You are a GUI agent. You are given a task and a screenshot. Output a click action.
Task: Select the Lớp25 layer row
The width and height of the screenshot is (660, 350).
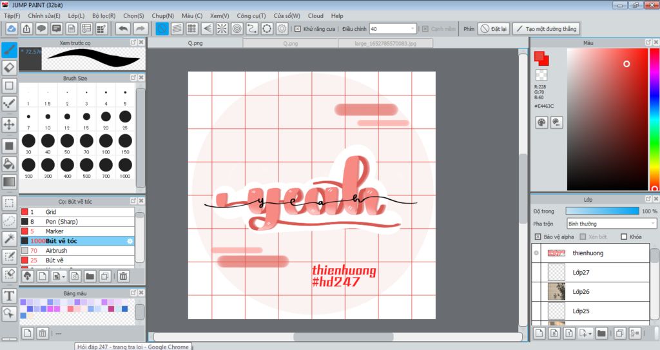590,311
